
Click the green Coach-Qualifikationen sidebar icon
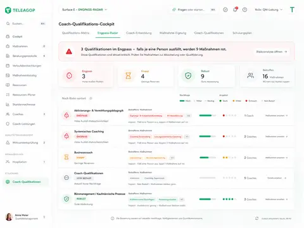point(8,182)
